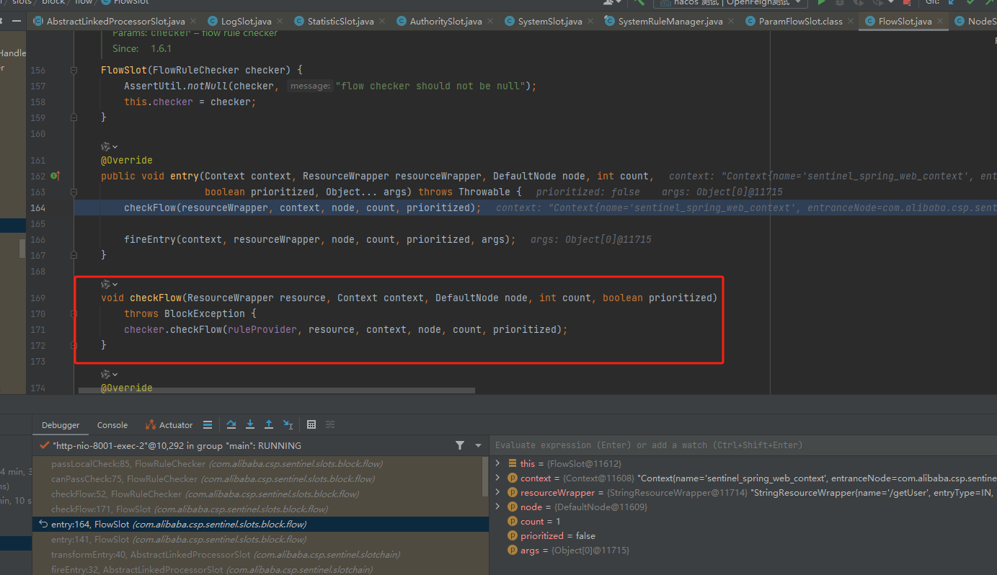This screenshot has height=575, width=997.
Task: Toggle the fold marker at line 163
Action: click(74, 192)
